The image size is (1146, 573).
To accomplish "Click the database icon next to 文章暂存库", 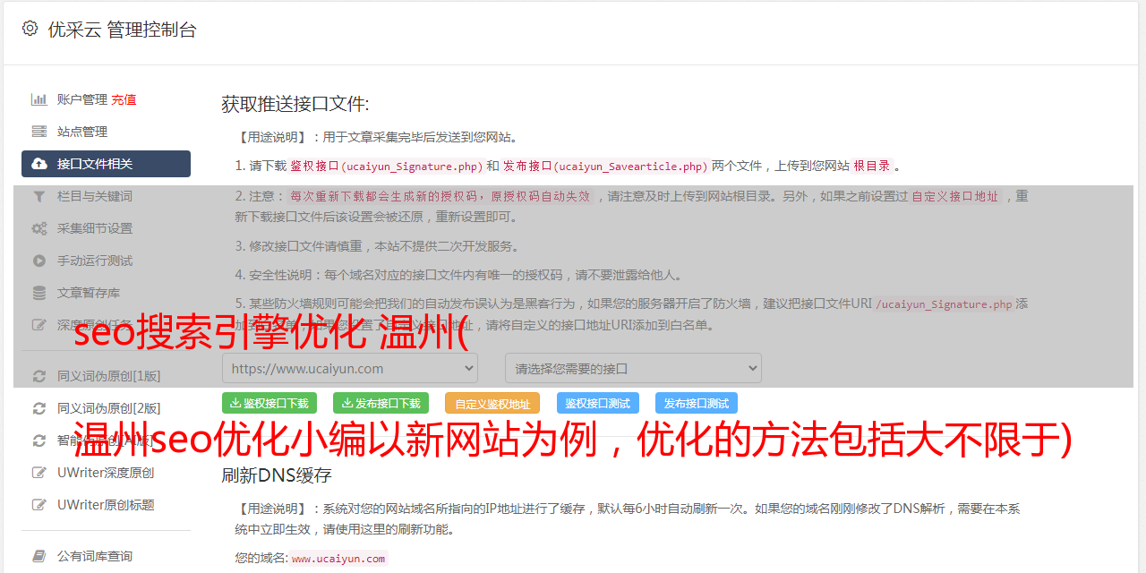I will click(x=39, y=293).
